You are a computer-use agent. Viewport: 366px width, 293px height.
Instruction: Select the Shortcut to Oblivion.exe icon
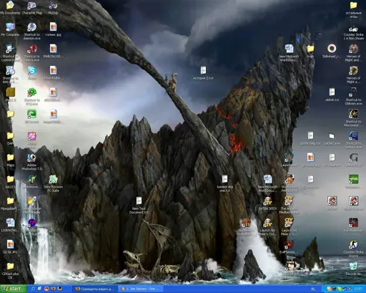(353, 96)
